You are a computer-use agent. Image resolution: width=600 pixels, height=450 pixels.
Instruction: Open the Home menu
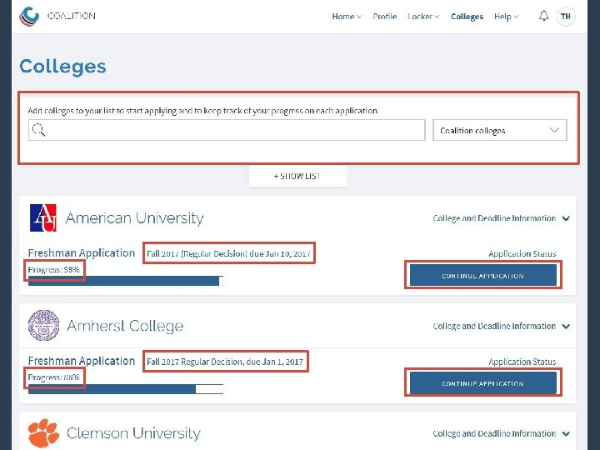click(346, 17)
